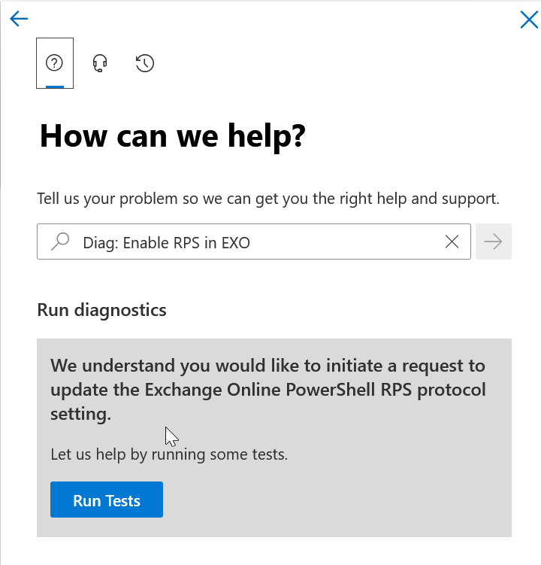This screenshot has width=541, height=565.
Task: Open the service request history tab
Action: tap(145, 63)
